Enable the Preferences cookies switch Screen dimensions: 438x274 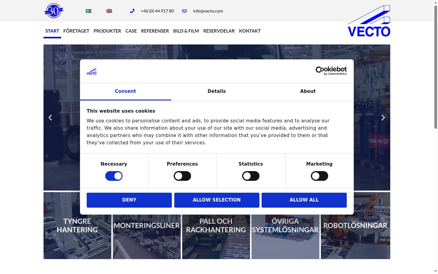coord(182,176)
